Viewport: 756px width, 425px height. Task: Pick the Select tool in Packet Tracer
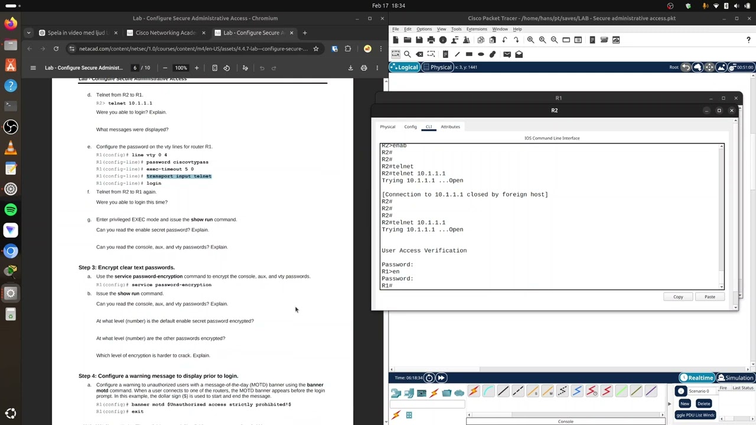(396, 54)
